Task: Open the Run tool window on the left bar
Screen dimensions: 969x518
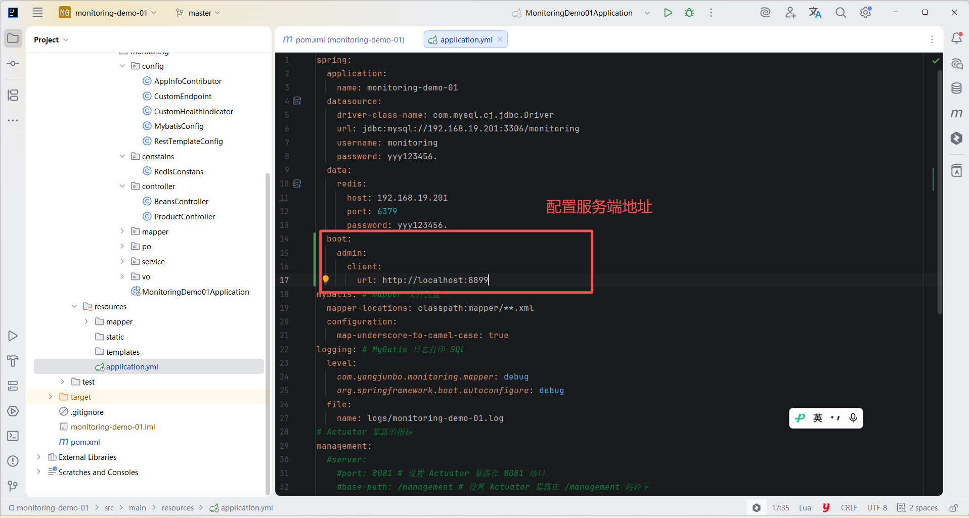Action: (x=13, y=336)
